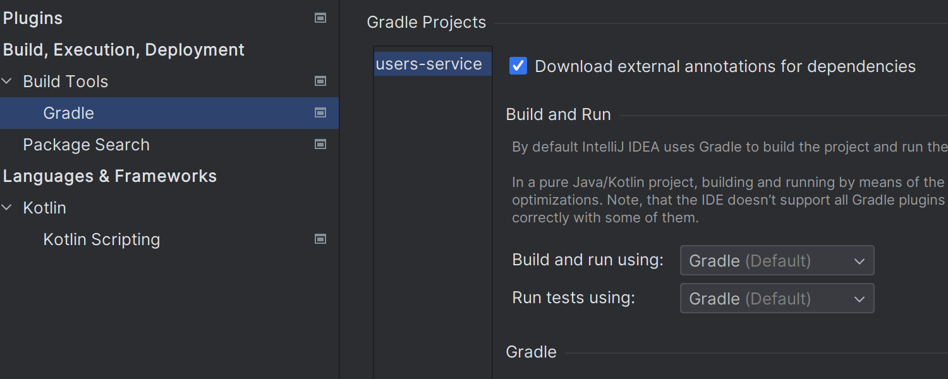Open the Build and run using dropdown

(777, 261)
